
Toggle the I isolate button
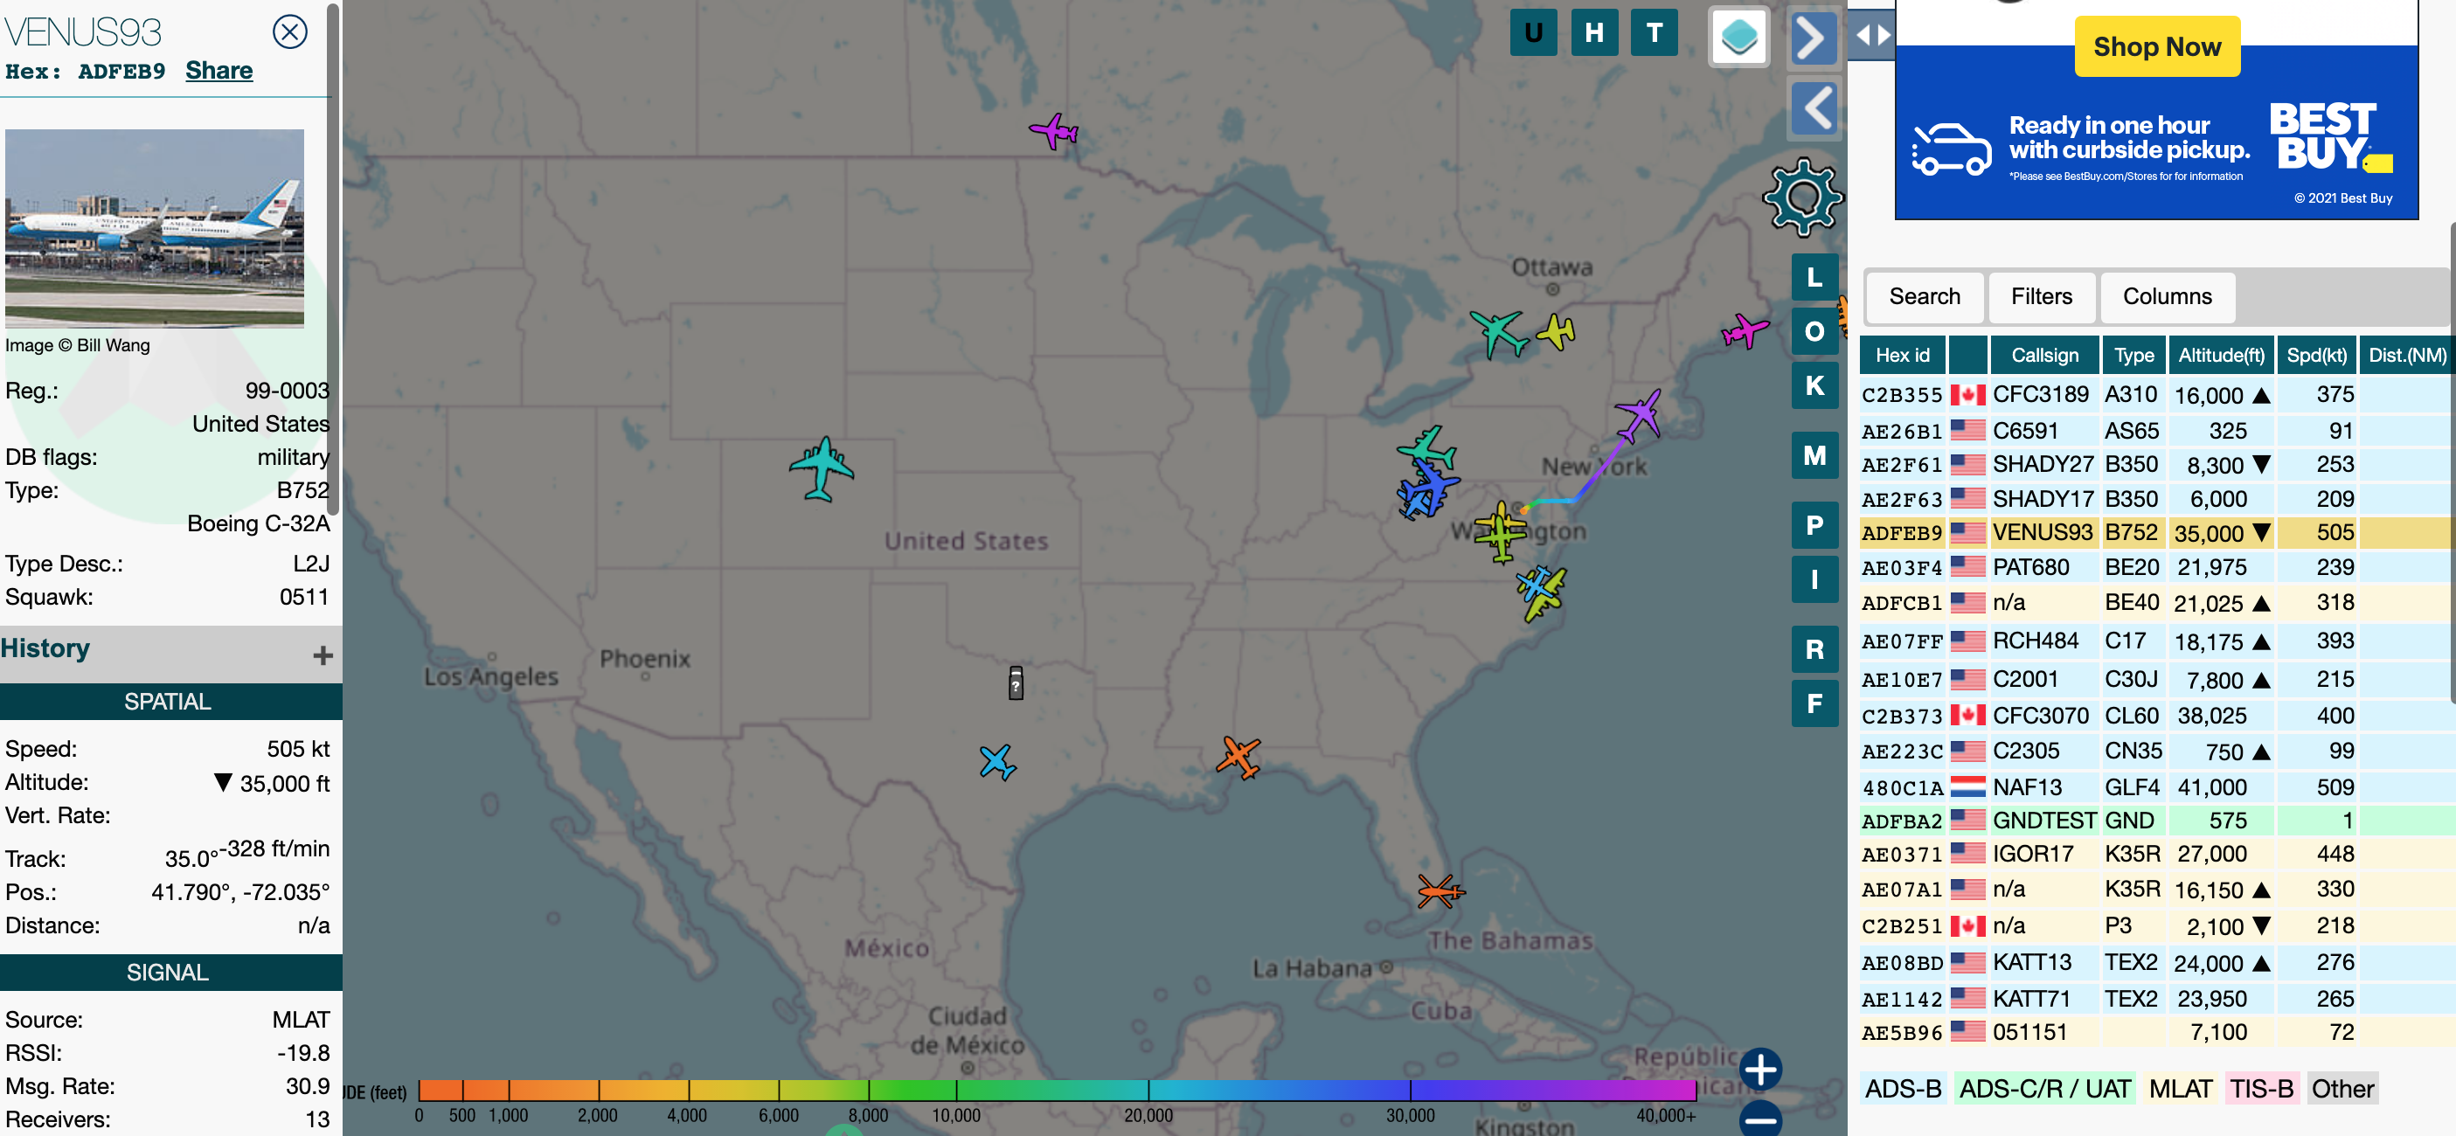tap(1814, 579)
